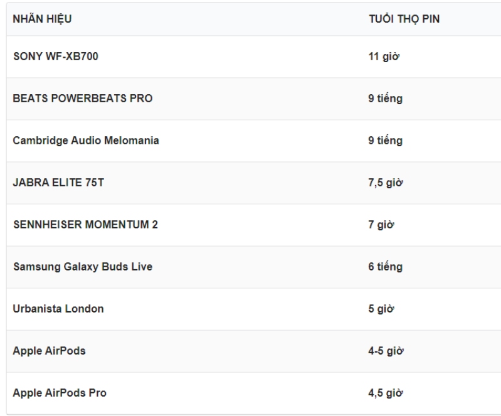501x416 pixels.
Task: Click 9 tiếng in the Melomania row
Action: click(x=386, y=141)
